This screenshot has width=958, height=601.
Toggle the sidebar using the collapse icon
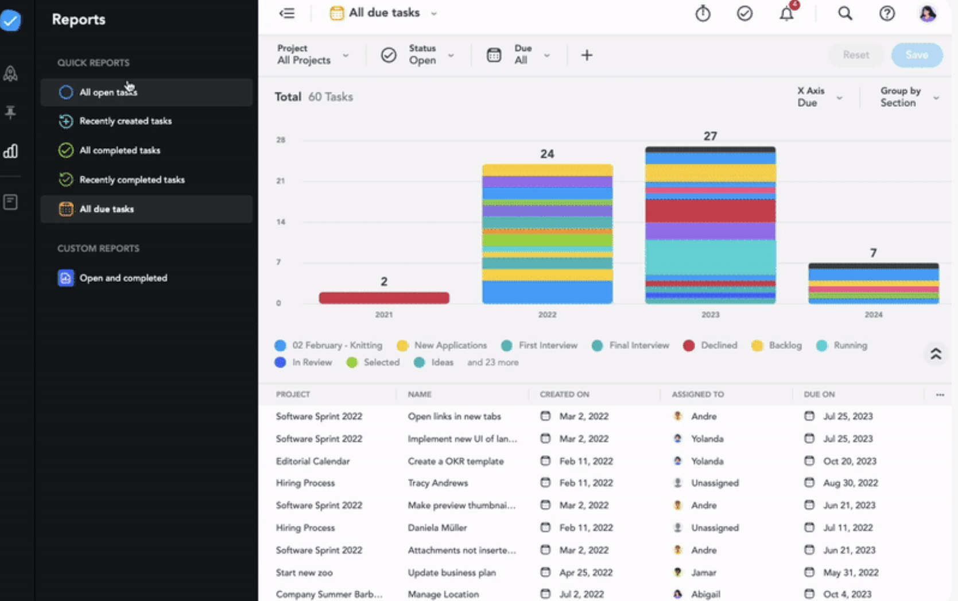click(287, 13)
